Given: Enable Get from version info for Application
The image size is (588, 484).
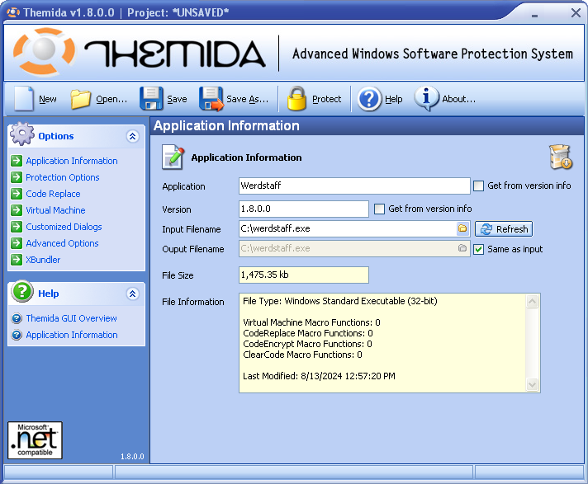Looking at the screenshot, I should pyautogui.click(x=478, y=186).
